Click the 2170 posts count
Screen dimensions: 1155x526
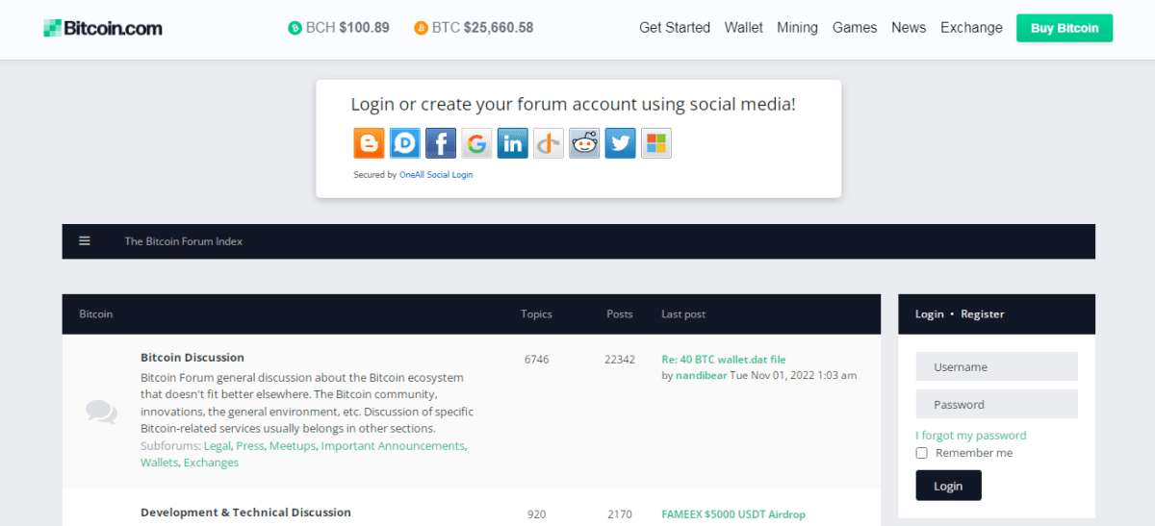click(x=620, y=514)
